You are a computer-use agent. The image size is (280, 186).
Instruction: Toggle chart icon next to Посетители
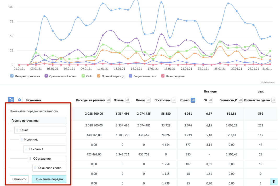click(174, 100)
